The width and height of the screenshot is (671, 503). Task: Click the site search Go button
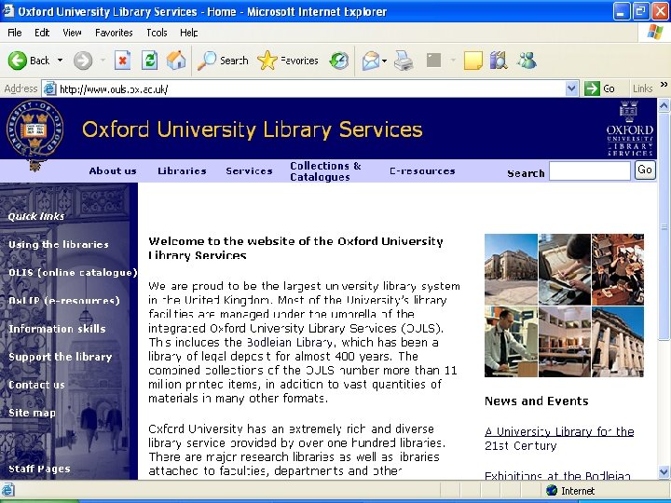click(x=645, y=170)
